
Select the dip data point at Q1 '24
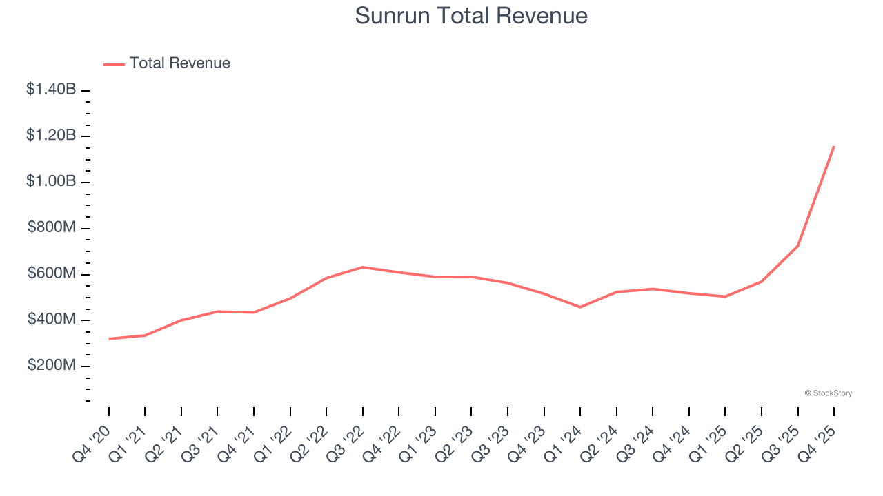pyautogui.click(x=579, y=307)
